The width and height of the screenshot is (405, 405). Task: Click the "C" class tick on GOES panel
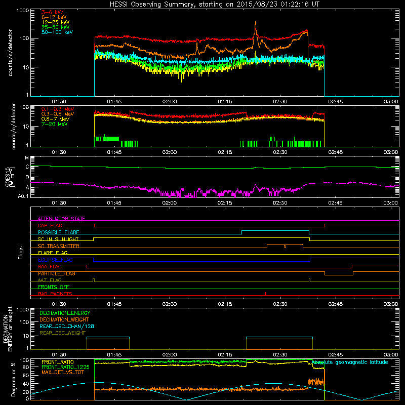(x=27, y=167)
